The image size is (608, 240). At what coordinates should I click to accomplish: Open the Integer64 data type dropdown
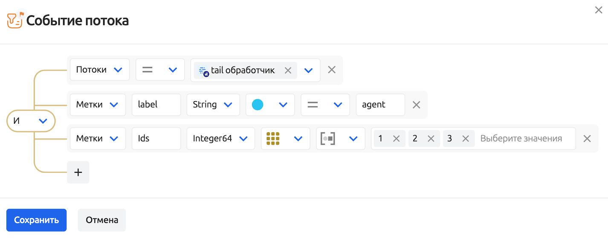pyautogui.click(x=220, y=138)
